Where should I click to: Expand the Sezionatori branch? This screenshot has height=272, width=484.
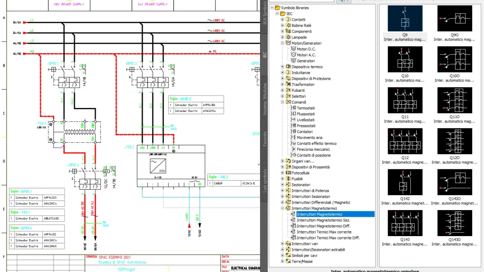point(282,185)
